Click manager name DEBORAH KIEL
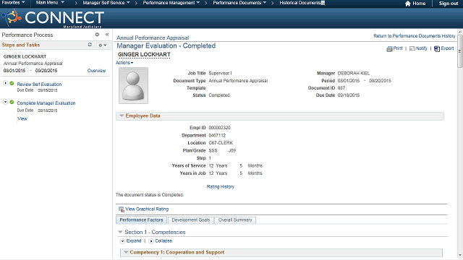Image resolution: width=463 pixels, height=260 pixels. click(354, 73)
